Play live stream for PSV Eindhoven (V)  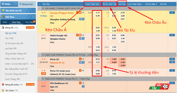tap(80, 83)
